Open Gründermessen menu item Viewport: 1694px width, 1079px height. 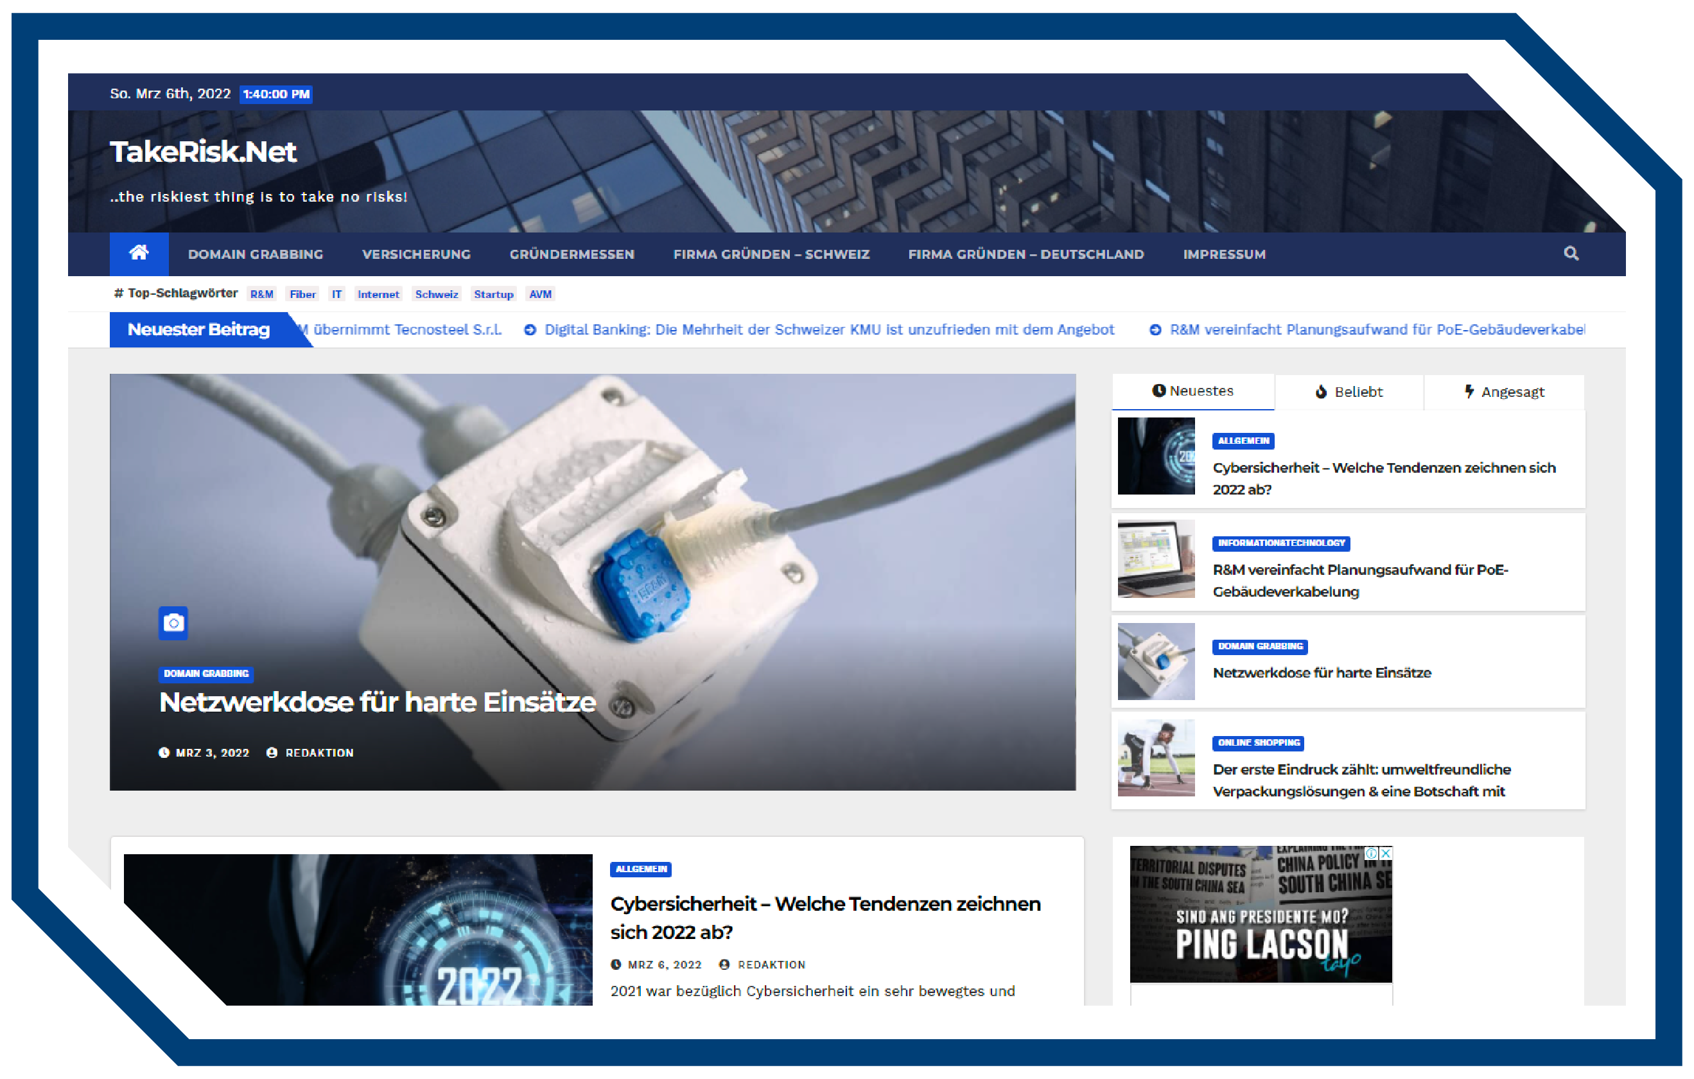point(572,254)
